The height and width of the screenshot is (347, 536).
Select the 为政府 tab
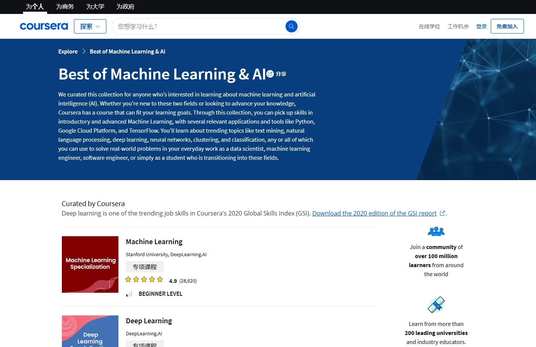point(125,6)
